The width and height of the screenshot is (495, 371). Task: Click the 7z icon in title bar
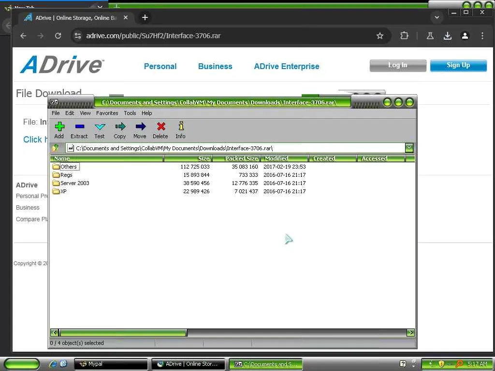click(x=54, y=102)
